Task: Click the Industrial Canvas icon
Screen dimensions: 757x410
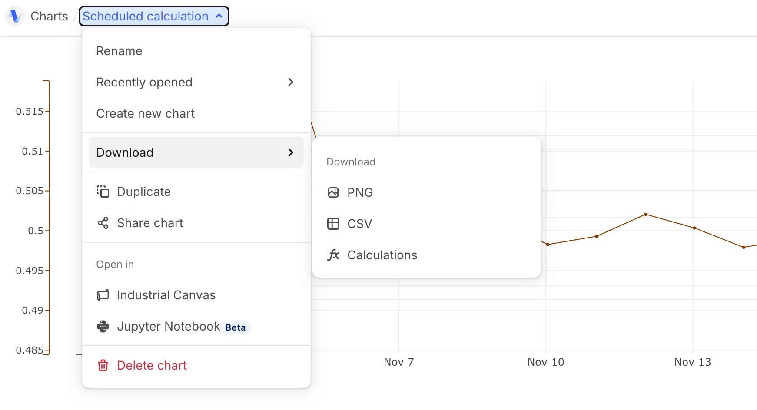Action: [x=103, y=295]
